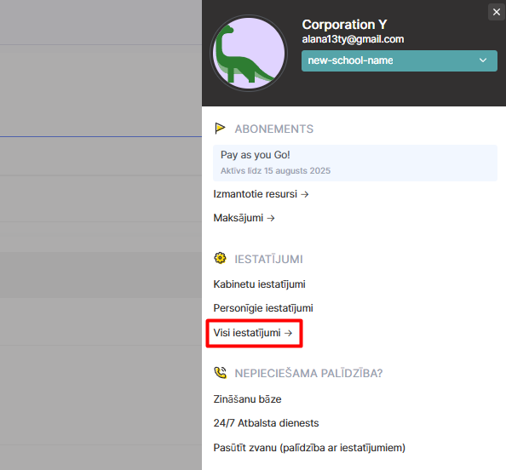Click the arrow beside Maksājumi

pos(271,218)
